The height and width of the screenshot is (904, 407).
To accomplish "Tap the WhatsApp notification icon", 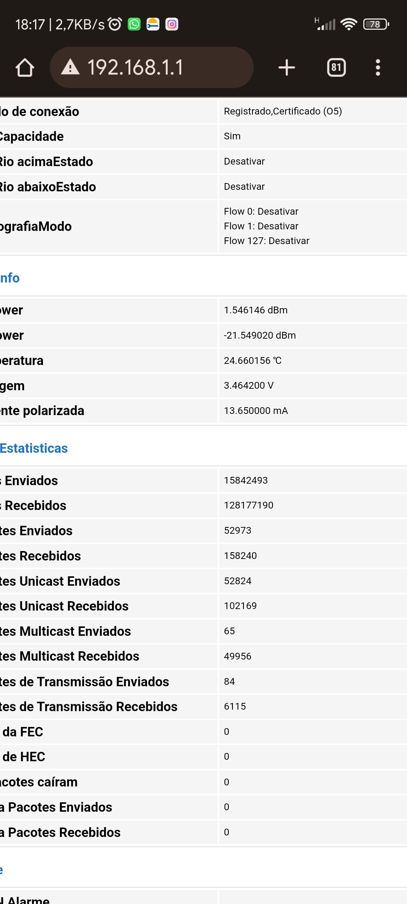I will click(x=134, y=24).
